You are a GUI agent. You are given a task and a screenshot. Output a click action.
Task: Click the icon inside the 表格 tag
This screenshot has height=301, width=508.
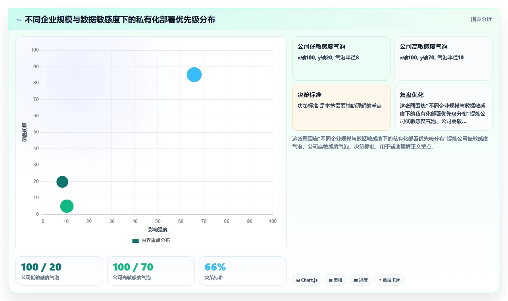330,280
